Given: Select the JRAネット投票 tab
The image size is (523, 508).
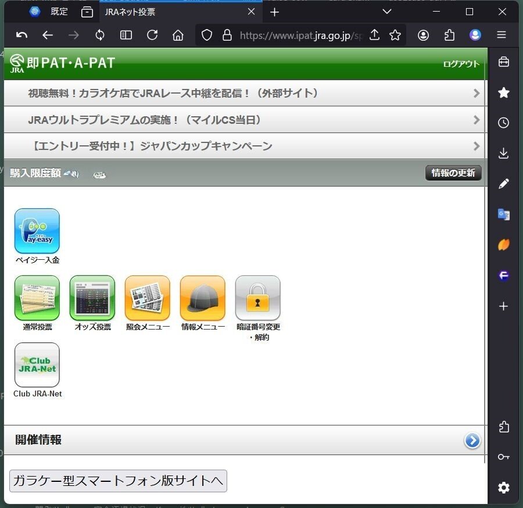Looking at the screenshot, I should [x=180, y=12].
